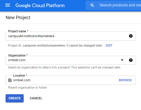This screenshot has height=110, width=141.
Task: Click the Organisation help icon
Action: point(131,60)
